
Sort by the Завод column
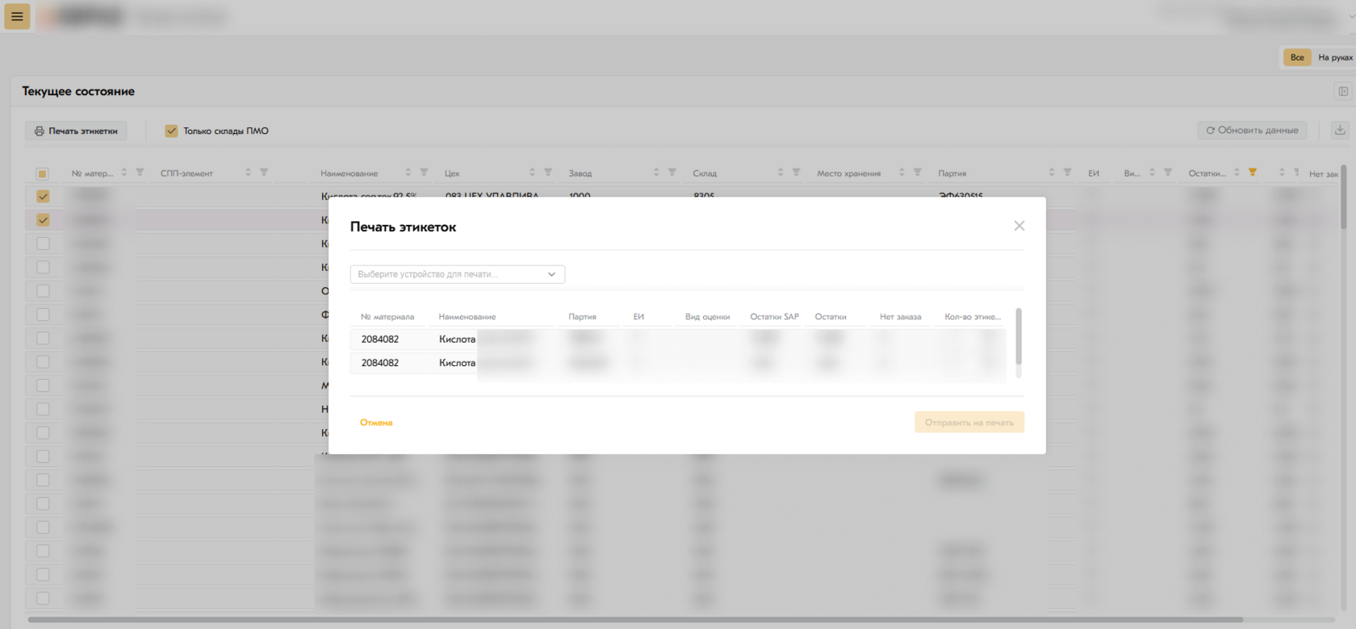coord(656,173)
